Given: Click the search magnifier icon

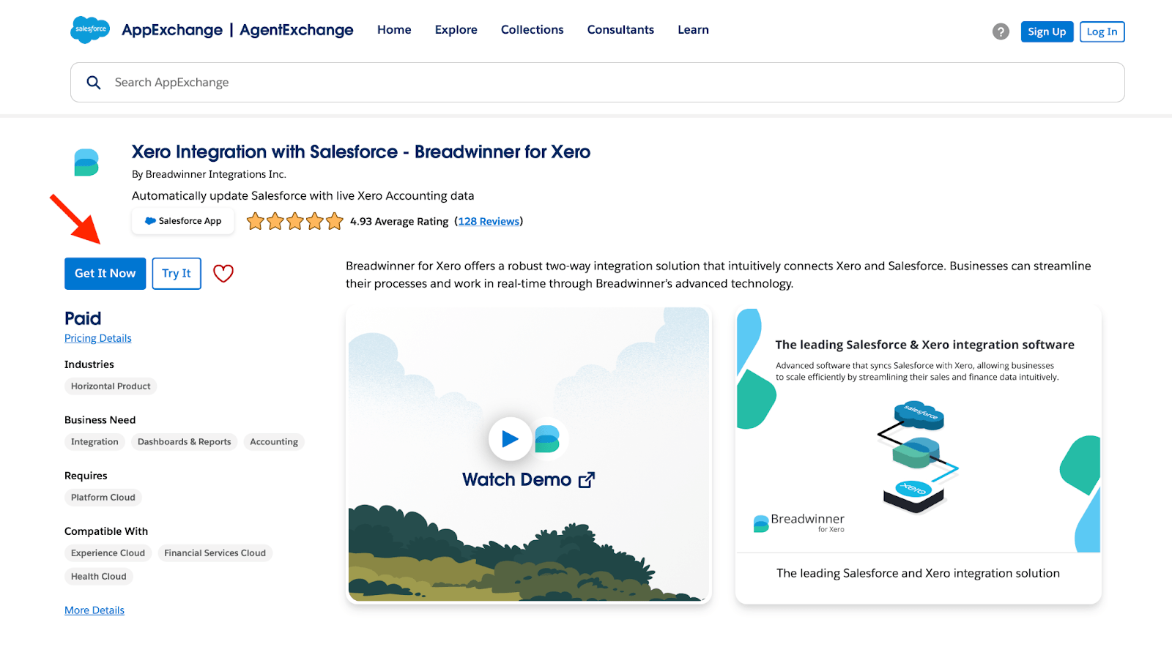Looking at the screenshot, I should tap(93, 82).
